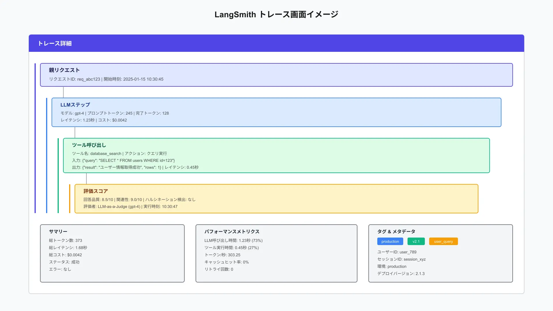The width and height of the screenshot is (553, 311).
Task: Click the タグ & メタデータ panel heading
Action: (x=396, y=232)
